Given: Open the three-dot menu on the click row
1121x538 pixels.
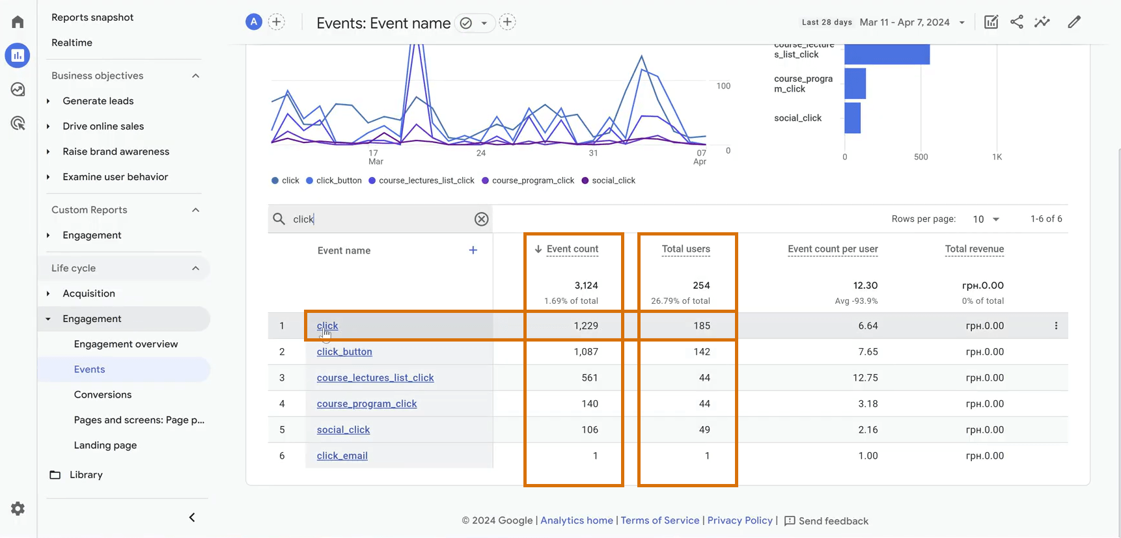Looking at the screenshot, I should coord(1056,326).
